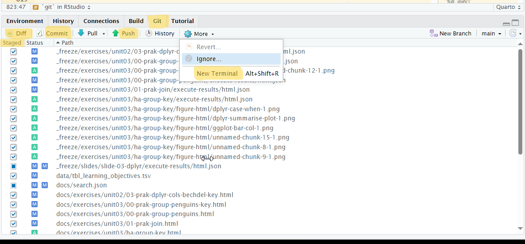525x244 pixels.
Task: Click the vertical scrollbar of file list
Action: pyautogui.click(x=520, y=102)
